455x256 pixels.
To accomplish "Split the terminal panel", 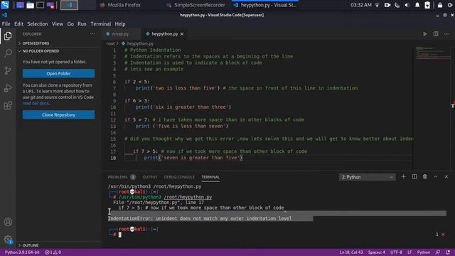I will pyautogui.click(x=414, y=177).
